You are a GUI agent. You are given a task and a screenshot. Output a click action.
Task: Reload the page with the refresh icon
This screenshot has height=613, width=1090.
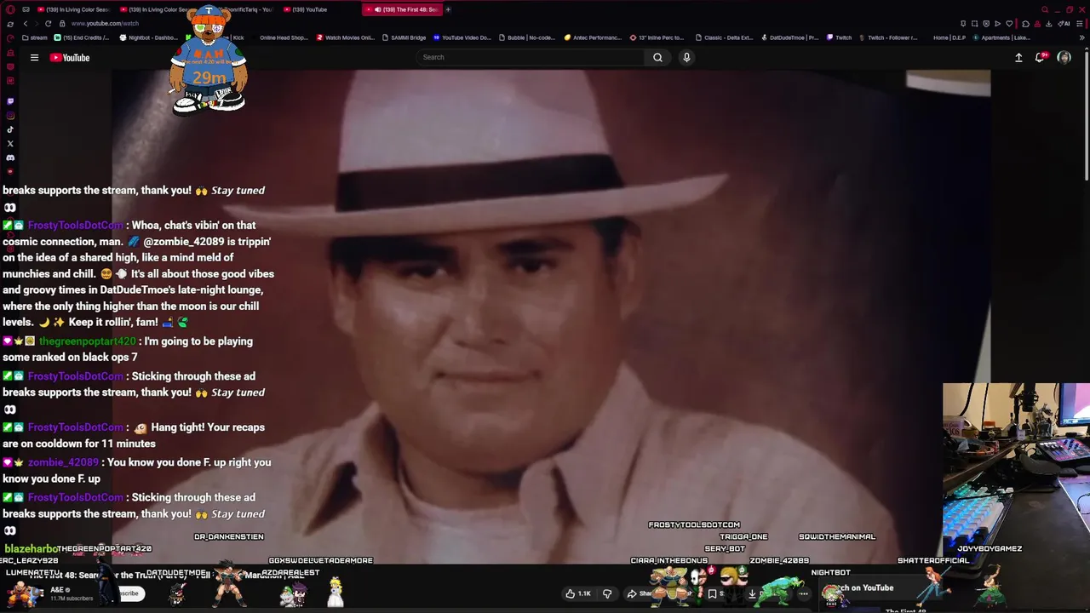[x=48, y=24]
